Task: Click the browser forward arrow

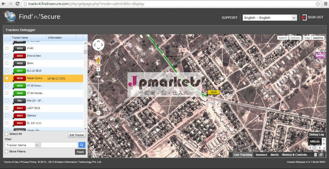Action: [11, 4]
